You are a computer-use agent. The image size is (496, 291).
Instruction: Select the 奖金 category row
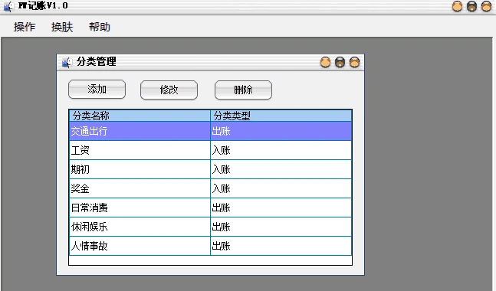pyautogui.click(x=210, y=188)
